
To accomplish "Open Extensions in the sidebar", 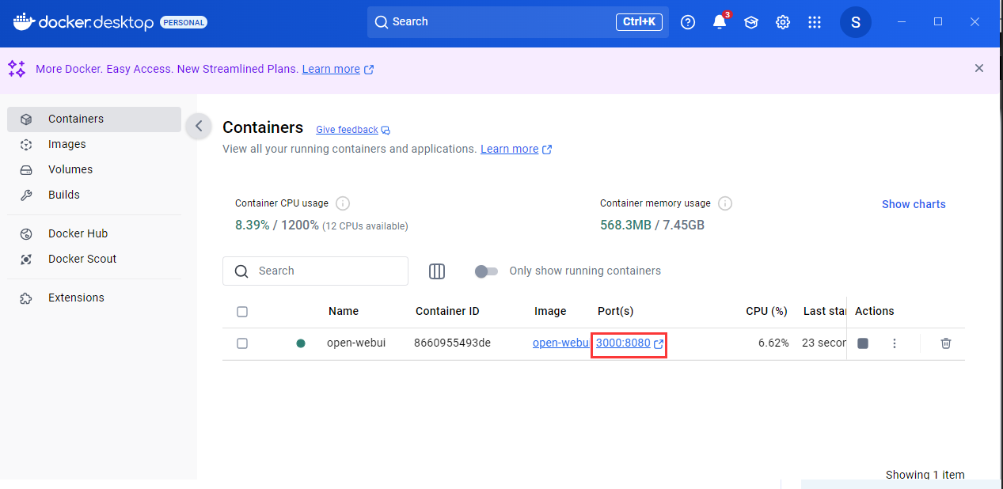I will tap(94, 298).
